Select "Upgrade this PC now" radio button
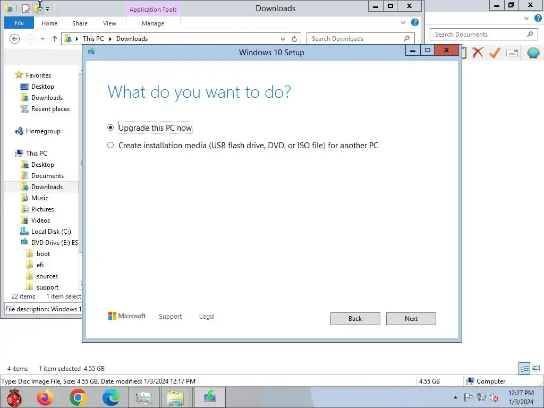Screen dimensions: 544x408 [x=110, y=127]
